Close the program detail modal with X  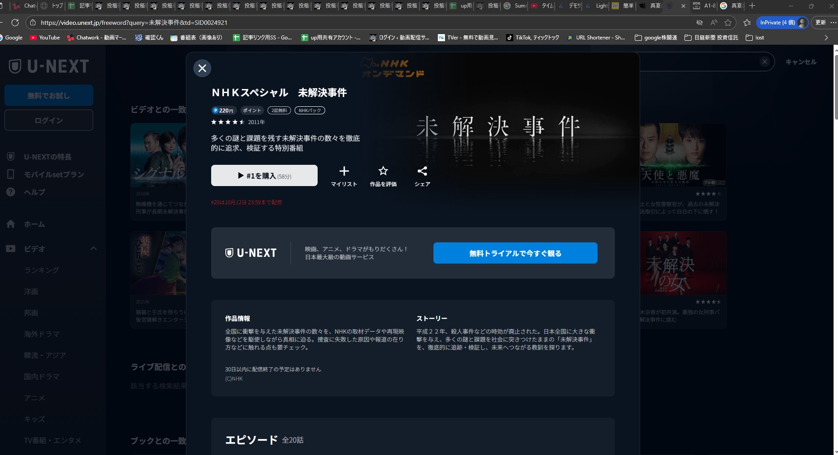202,68
